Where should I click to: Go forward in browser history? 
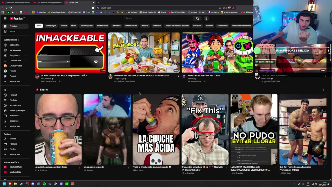point(6,8)
